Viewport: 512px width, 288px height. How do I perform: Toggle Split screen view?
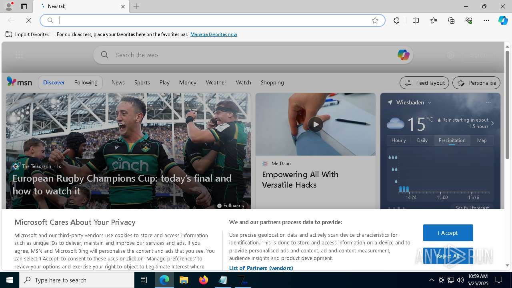point(416,20)
